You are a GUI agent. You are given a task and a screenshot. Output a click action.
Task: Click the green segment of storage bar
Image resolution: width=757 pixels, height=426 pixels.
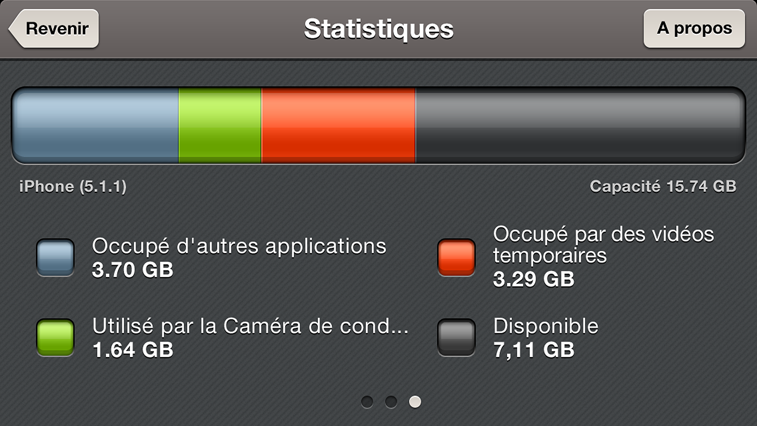coord(219,126)
